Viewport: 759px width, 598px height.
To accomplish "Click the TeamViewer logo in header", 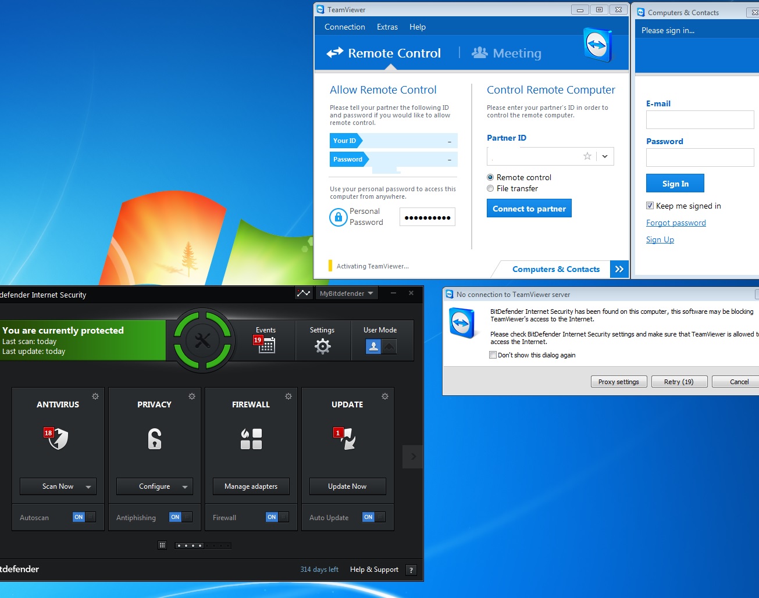I will click(x=597, y=44).
